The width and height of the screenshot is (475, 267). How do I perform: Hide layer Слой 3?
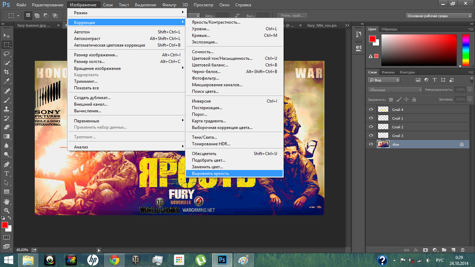(x=371, y=136)
